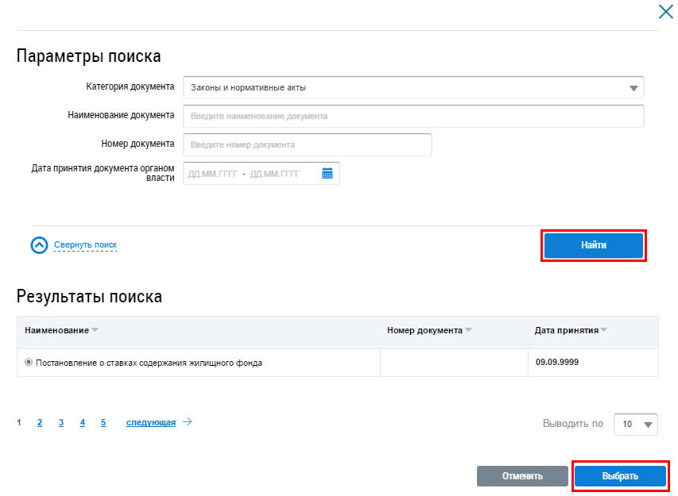Open the calendar date picker icon
This screenshot has width=678, height=496.
click(327, 174)
